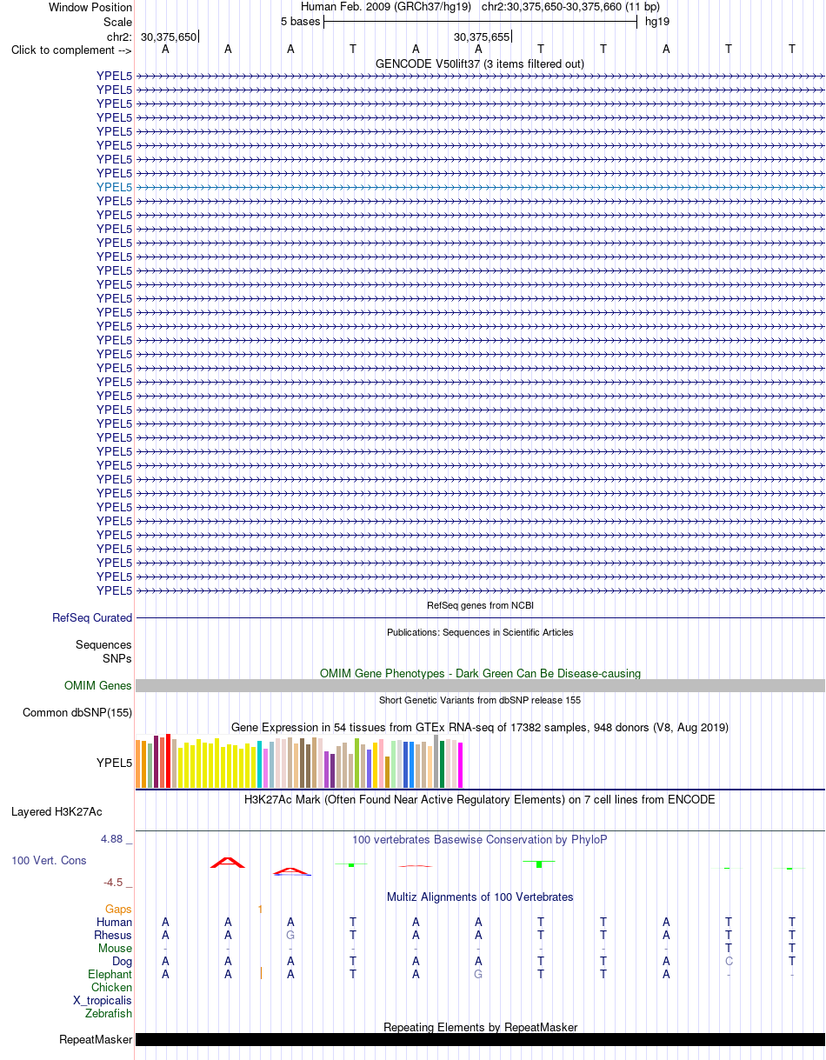826x1060 pixels.
Task: Click the Human alignment row label
Action: point(115,922)
